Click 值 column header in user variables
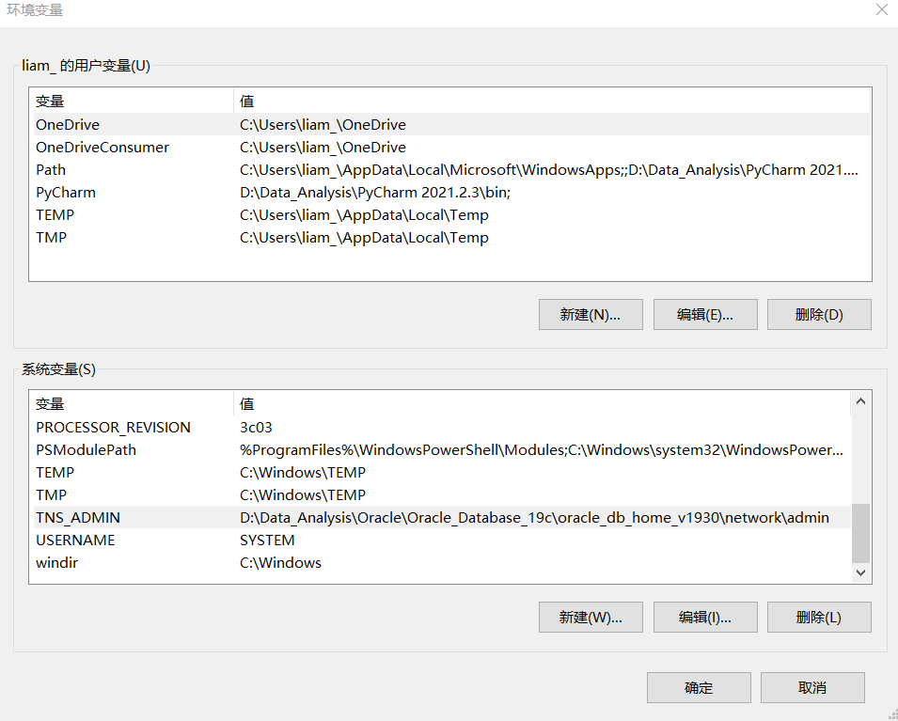Viewport: 898px width, 721px height. 552,101
